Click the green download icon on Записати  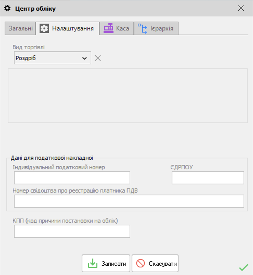pos(92,263)
